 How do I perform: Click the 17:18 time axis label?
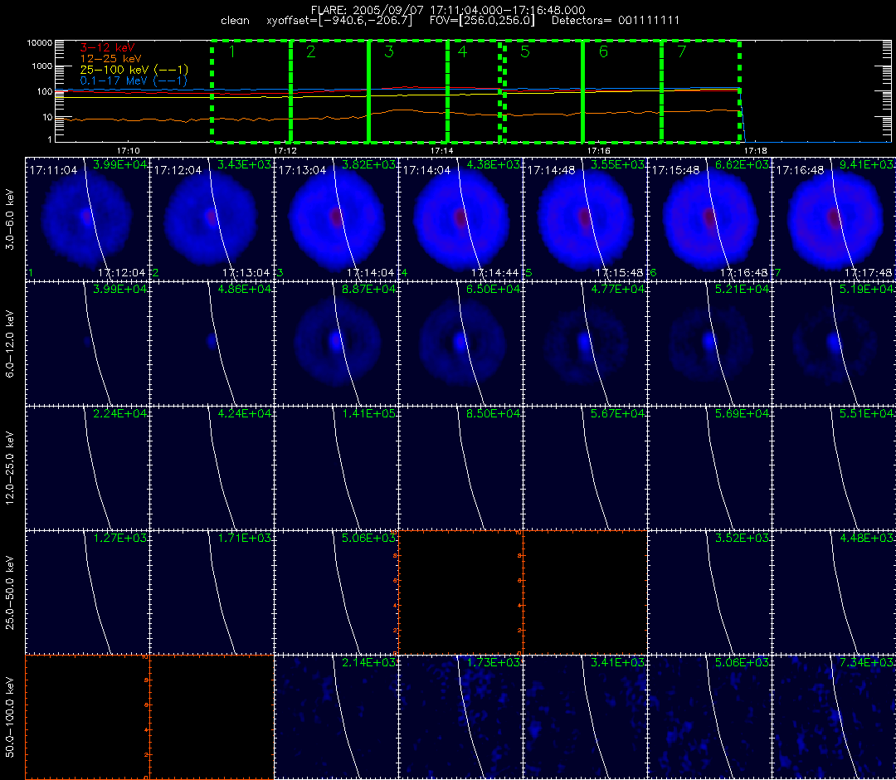click(756, 150)
